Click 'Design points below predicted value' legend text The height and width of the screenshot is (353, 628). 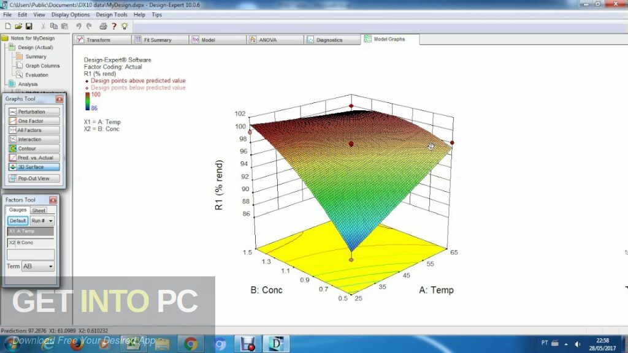138,88
